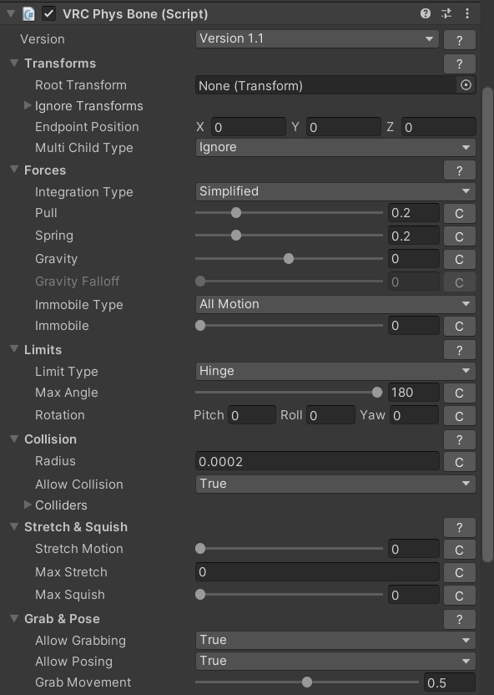Open component help reference icon

(425, 13)
